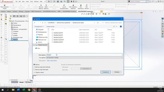Switch to the Sketch tab
164x92 pixels.
click(9, 11)
